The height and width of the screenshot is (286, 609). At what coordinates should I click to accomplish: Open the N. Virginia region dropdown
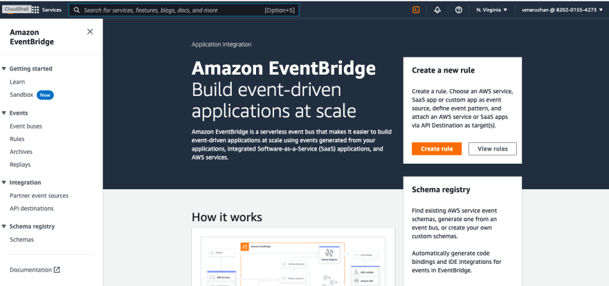[492, 10]
